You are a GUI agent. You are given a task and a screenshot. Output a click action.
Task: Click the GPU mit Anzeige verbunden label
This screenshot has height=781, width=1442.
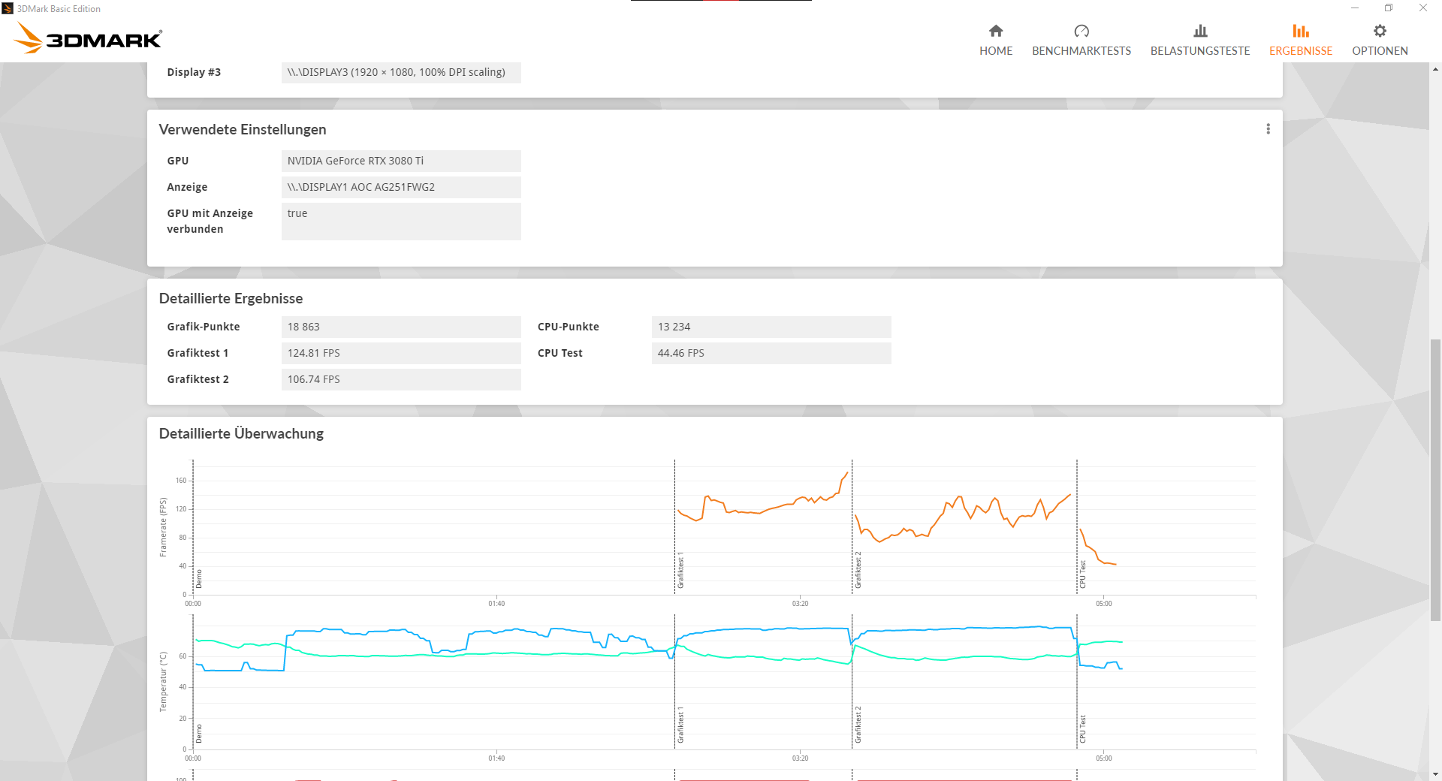[x=210, y=222]
